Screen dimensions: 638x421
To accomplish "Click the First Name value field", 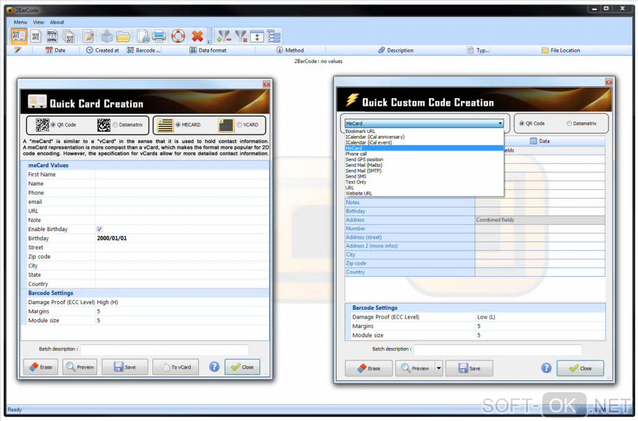I will click(x=182, y=174).
